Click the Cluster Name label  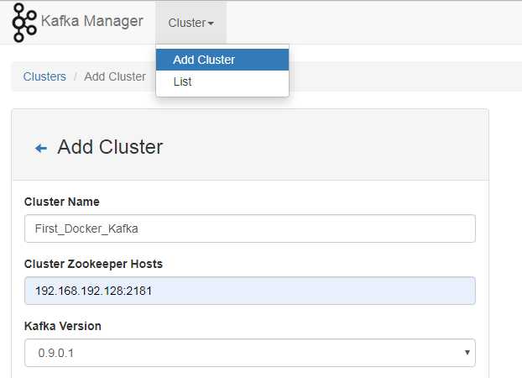[x=62, y=202]
